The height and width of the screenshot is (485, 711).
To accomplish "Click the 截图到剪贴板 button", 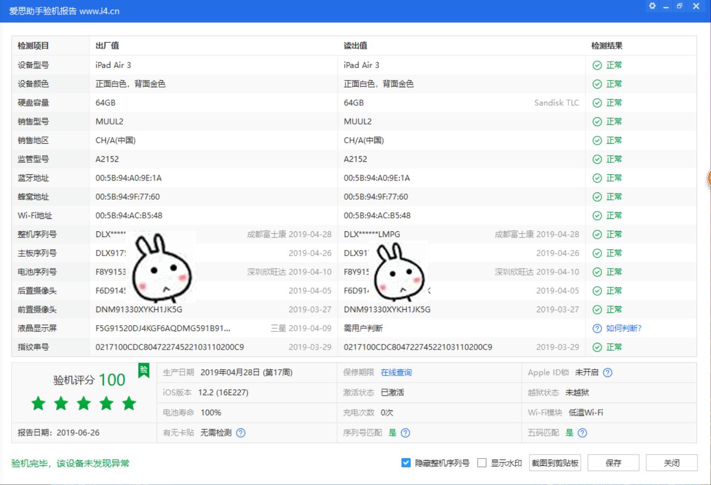I will pyautogui.click(x=554, y=463).
